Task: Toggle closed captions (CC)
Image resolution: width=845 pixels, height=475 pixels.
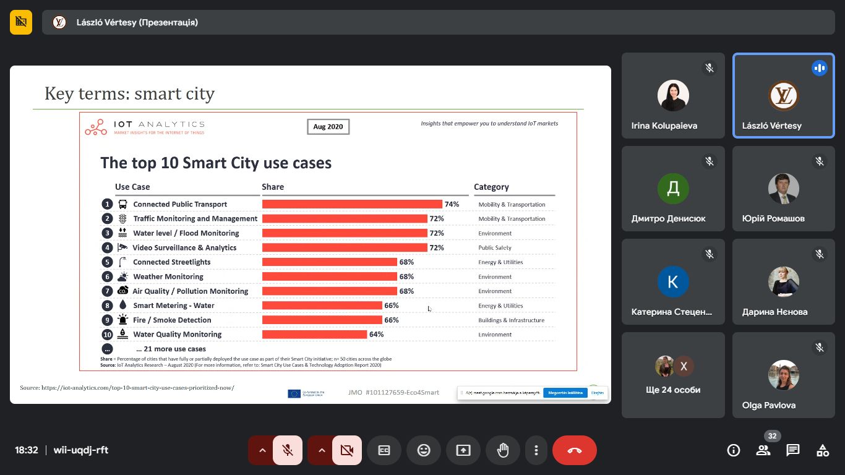Action: pyautogui.click(x=384, y=450)
